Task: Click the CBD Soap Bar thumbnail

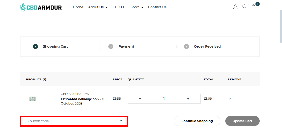Action: click(x=33, y=98)
